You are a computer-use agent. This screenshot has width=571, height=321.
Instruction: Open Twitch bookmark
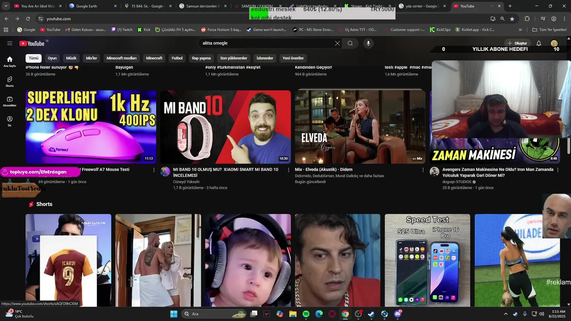122,30
